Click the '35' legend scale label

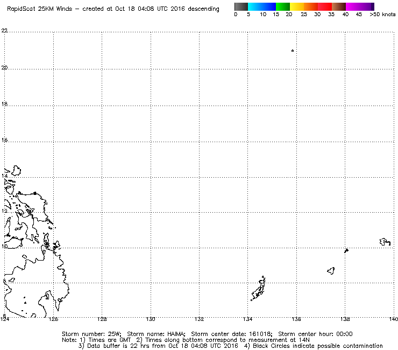(331, 15)
